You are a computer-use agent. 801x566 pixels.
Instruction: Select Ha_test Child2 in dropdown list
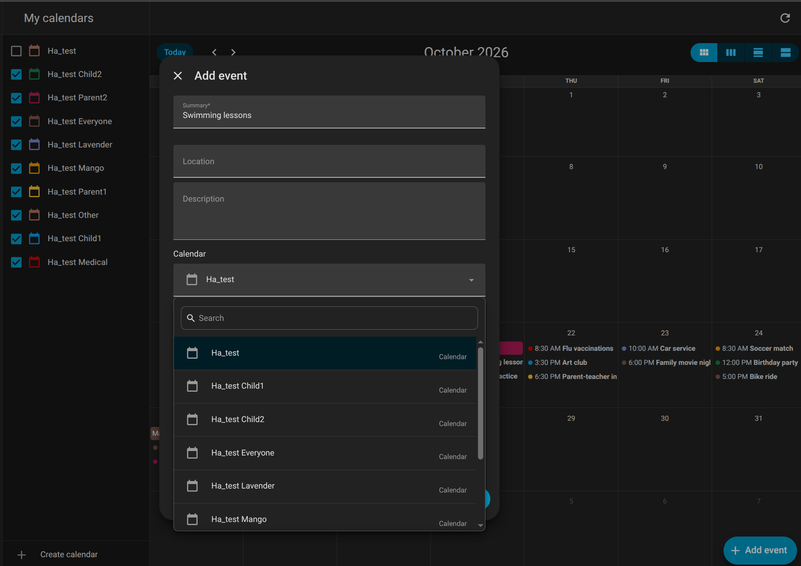point(325,420)
